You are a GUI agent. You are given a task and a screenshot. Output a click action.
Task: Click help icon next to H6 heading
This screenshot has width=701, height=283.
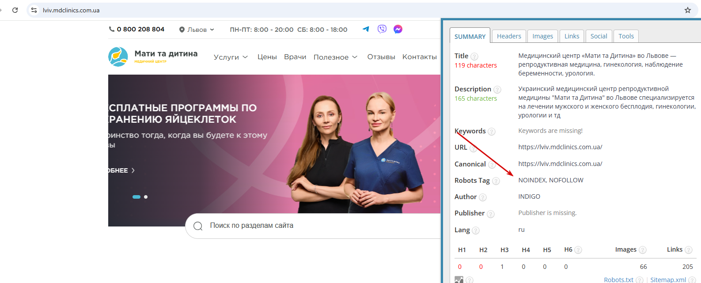pos(578,250)
